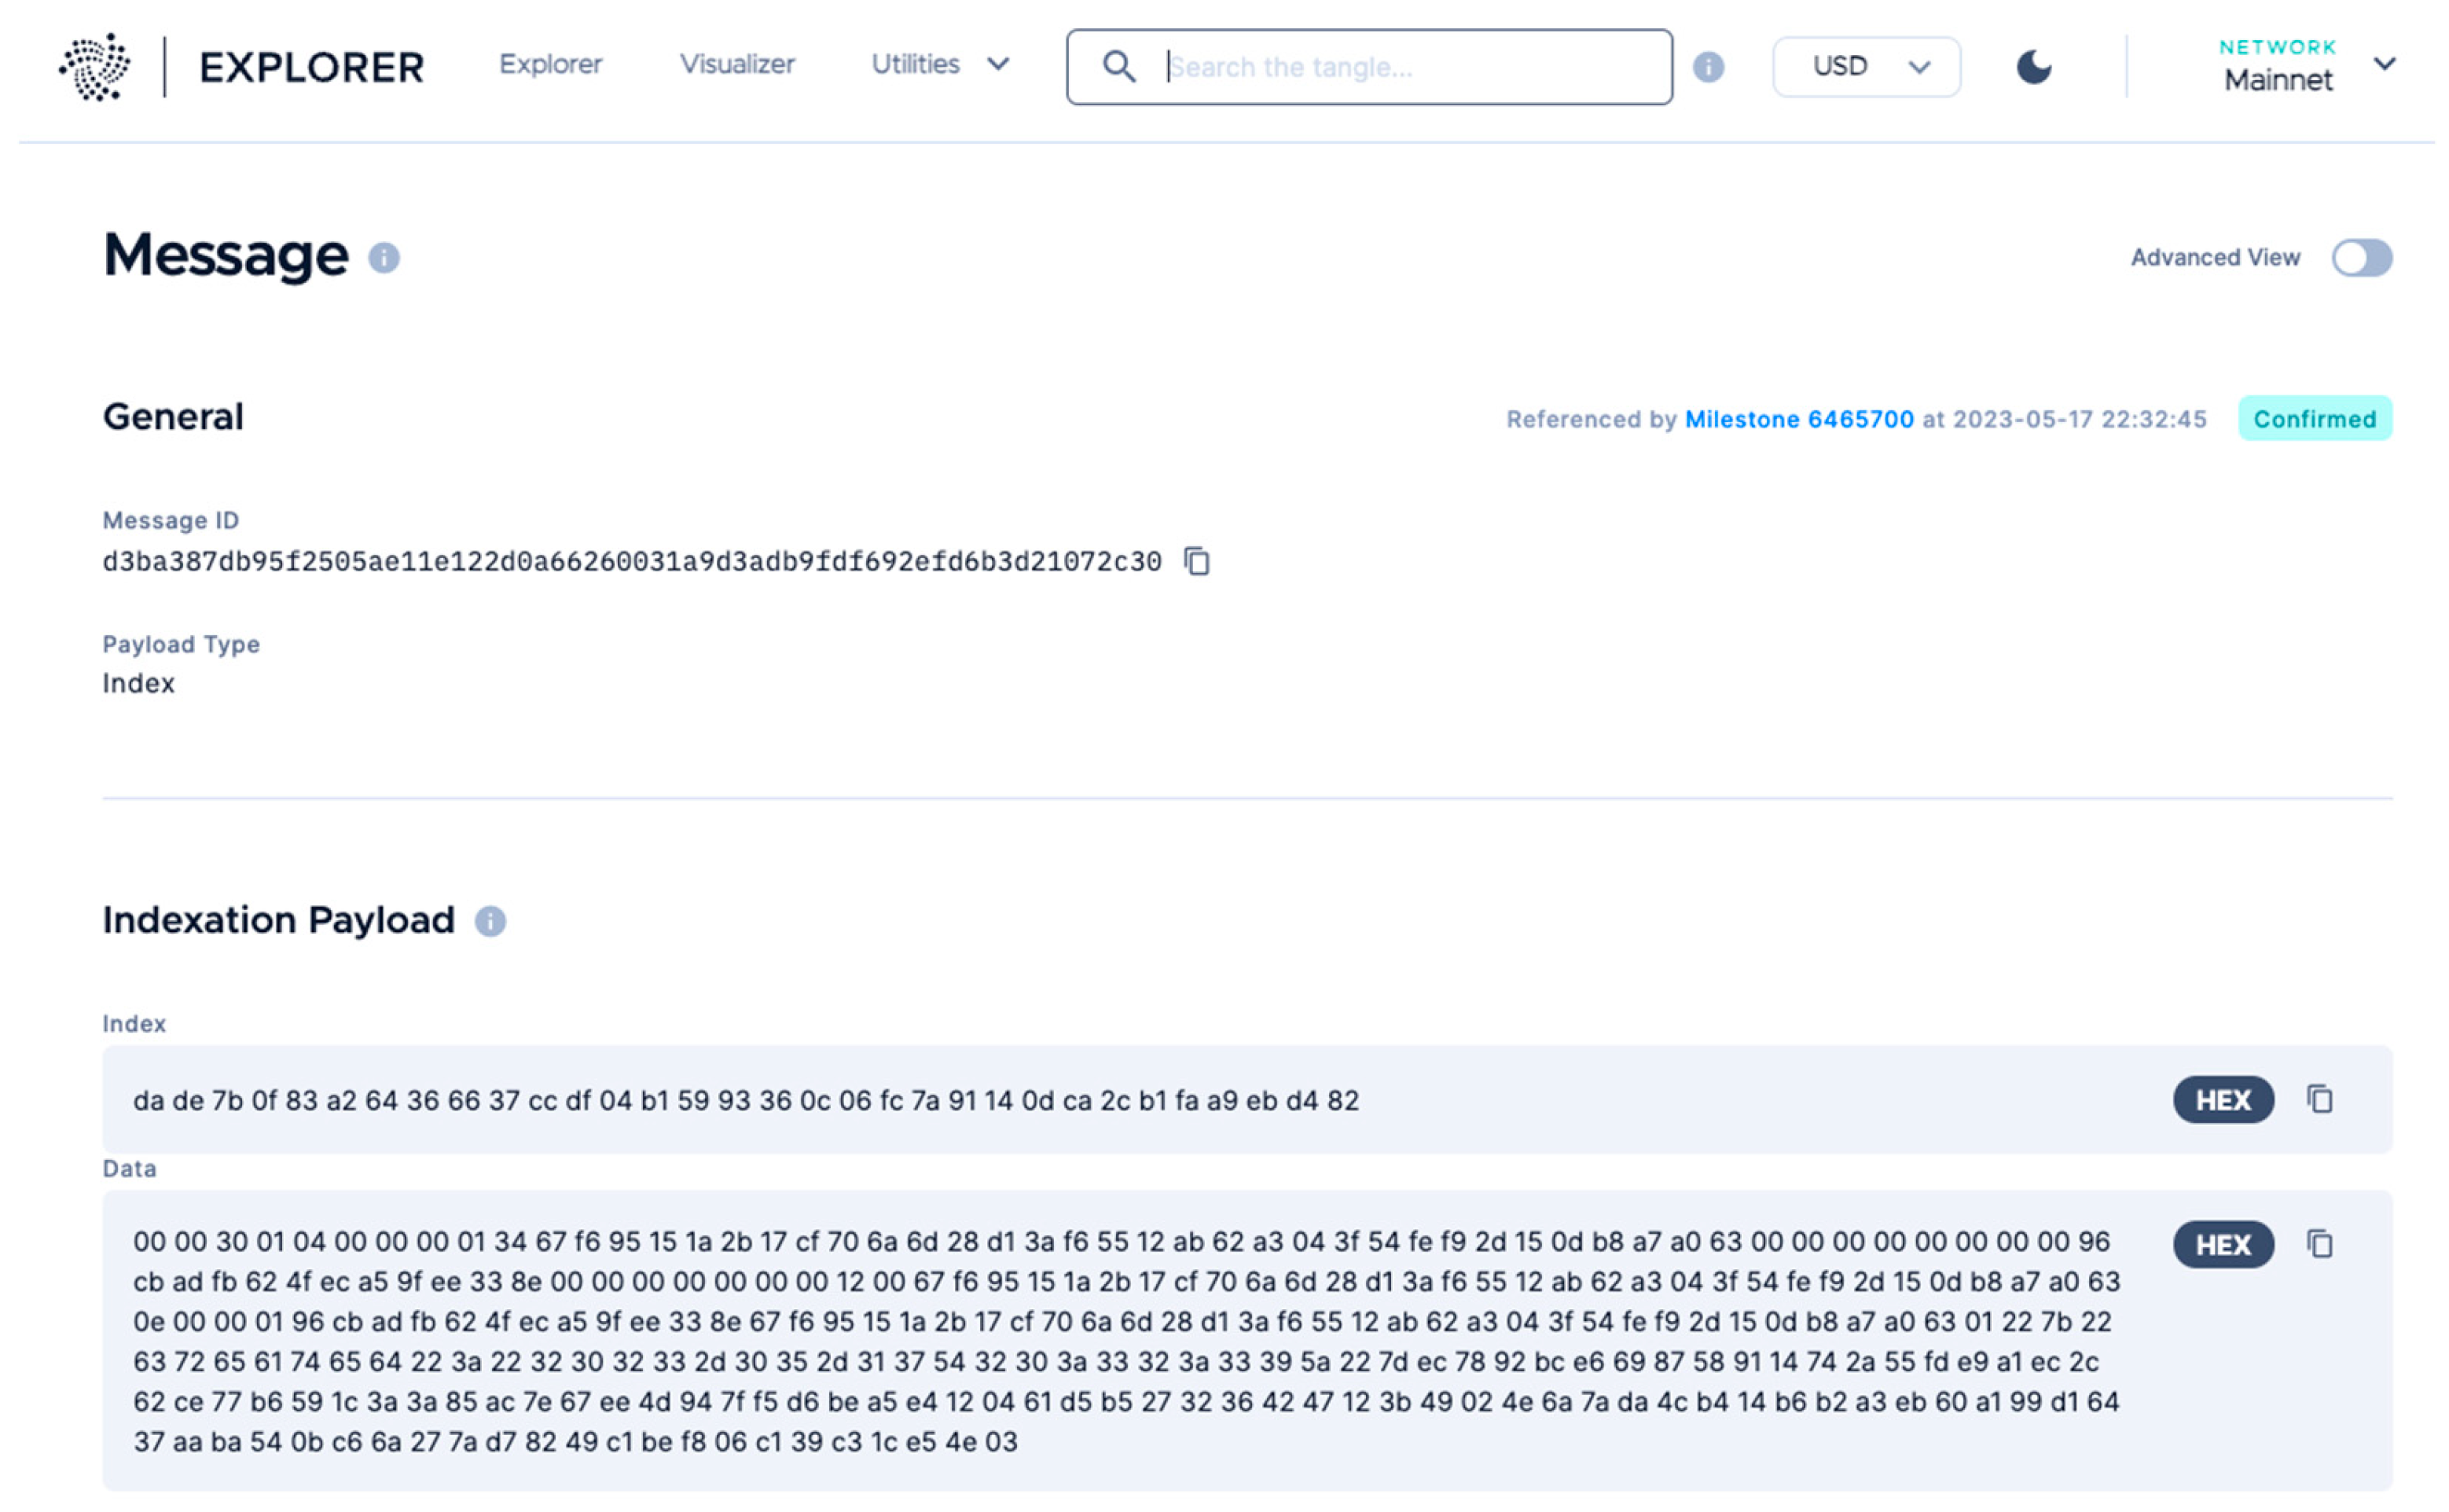This screenshot has width=2449, height=1512.
Task: Click info icon beside Indexation Payload
Action: point(490,921)
